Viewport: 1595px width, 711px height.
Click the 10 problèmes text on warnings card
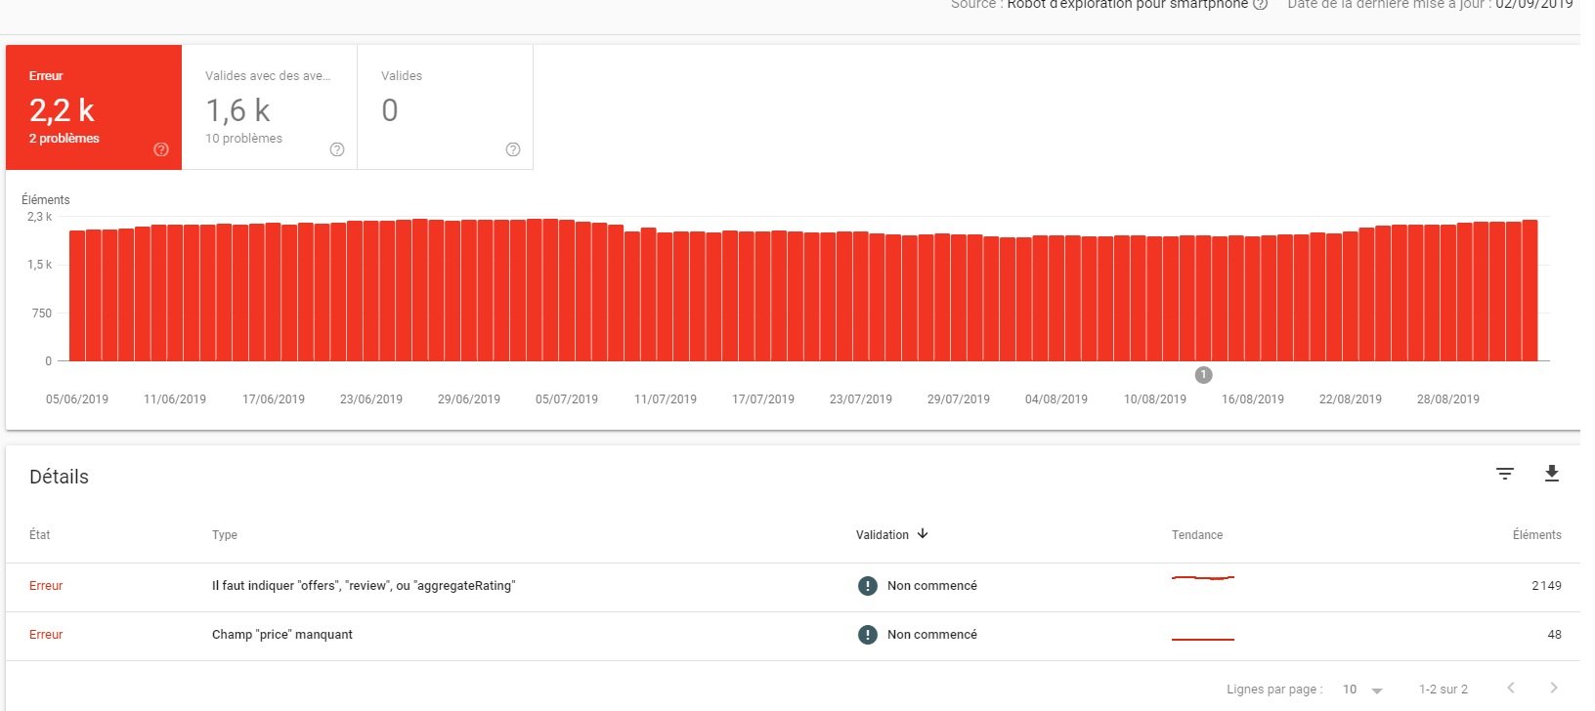[x=243, y=139]
